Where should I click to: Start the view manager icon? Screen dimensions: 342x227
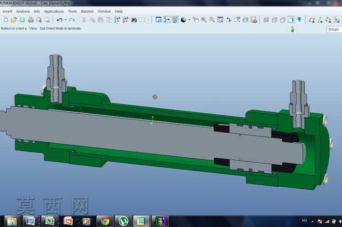(x=254, y=20)
